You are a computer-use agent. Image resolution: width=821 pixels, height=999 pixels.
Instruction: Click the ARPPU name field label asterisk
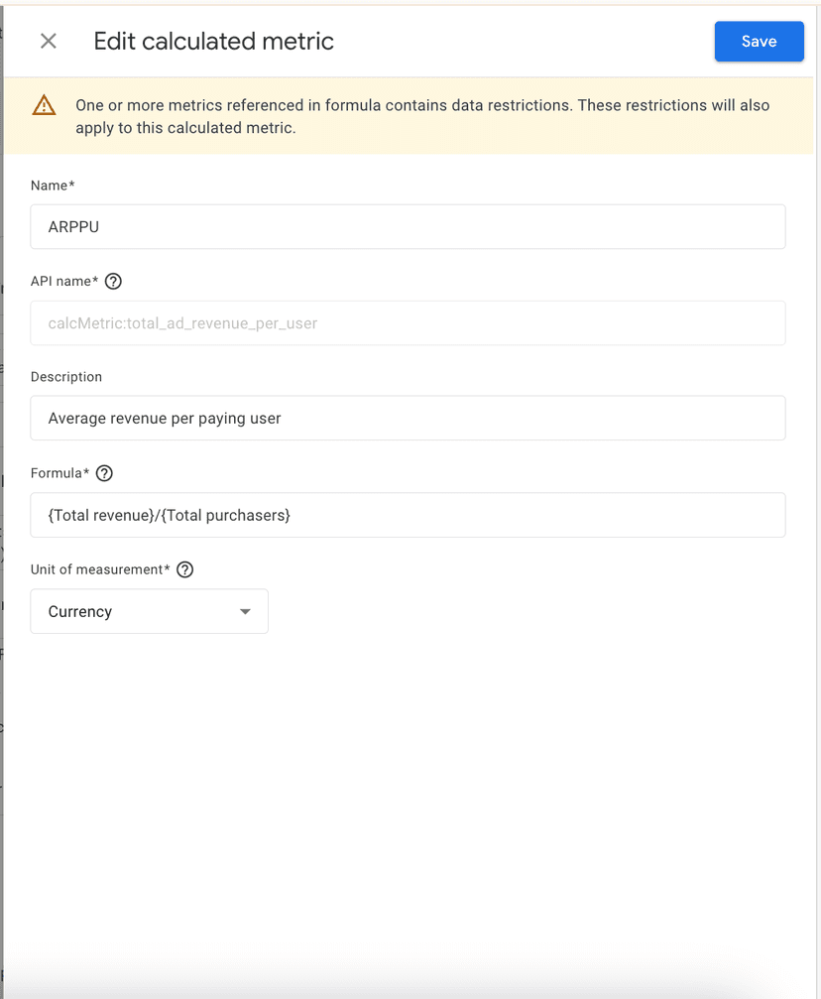coord(72,185)
